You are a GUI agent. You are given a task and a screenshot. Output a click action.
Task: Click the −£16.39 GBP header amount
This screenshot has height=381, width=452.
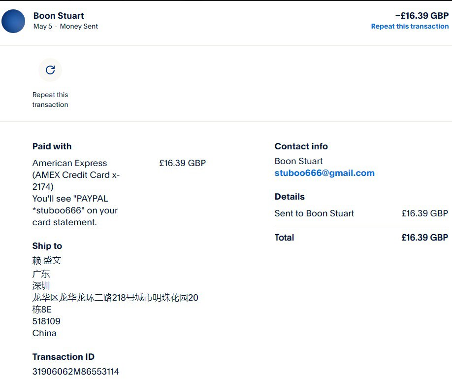tap(421, 16)
